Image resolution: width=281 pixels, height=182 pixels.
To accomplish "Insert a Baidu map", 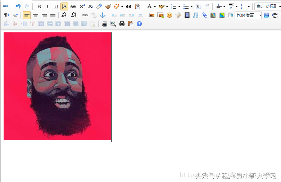I will pyautogui.click(x=213, y=15).
